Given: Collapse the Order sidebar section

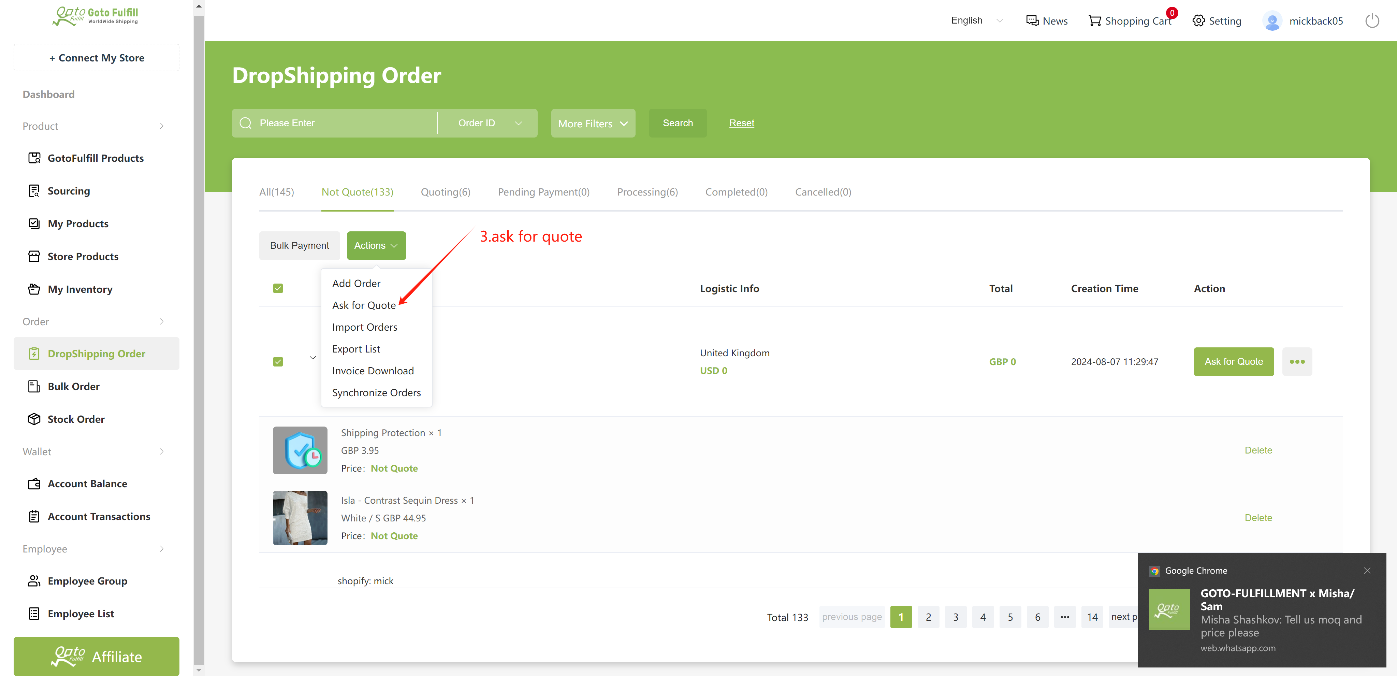Looking at the screenshot, I should (x=161, y=321).
